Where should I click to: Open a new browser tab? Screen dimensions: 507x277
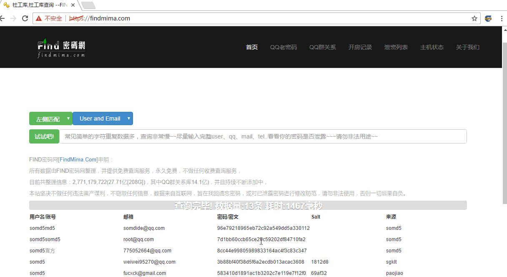click(x=88, y=5)
